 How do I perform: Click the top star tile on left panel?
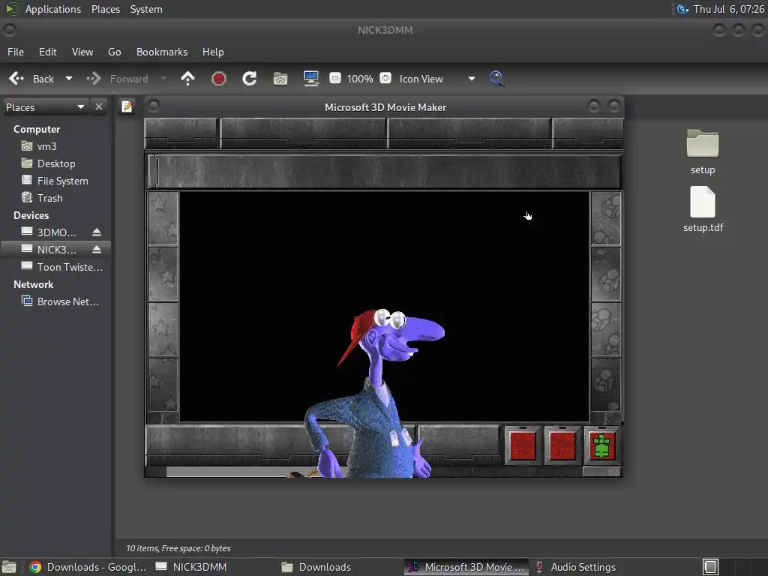(x=163, y=218)
